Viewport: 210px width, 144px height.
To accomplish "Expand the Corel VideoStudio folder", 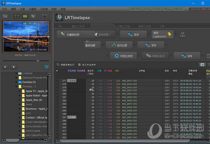I will (20, 122).
